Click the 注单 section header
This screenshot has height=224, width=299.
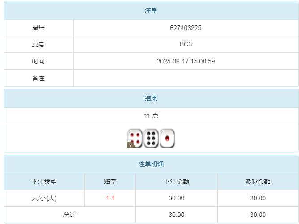tap(151, 10)
